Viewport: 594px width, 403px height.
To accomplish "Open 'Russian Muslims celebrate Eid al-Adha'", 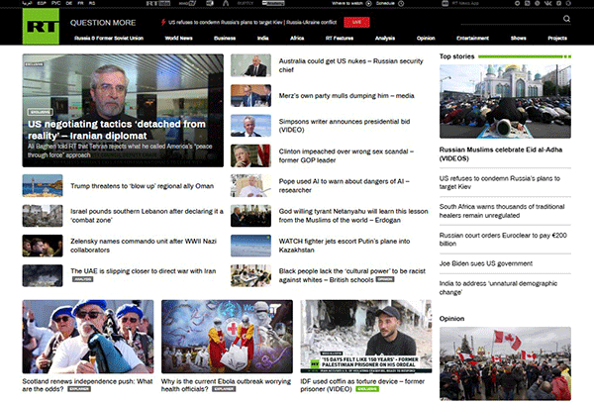I will pyautogui.click(x=501, y=153).
